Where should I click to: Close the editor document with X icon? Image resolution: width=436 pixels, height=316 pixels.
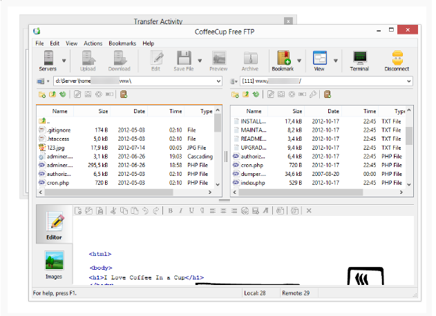click(x=309, y=210)
